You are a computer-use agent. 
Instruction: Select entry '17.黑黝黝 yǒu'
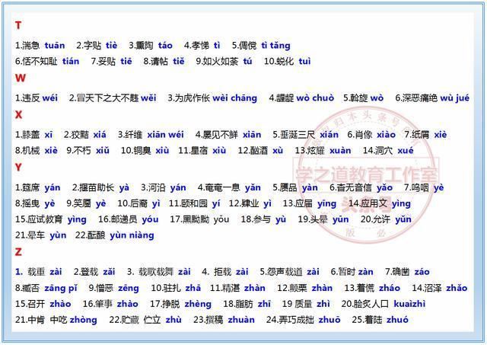coord(199,219)
